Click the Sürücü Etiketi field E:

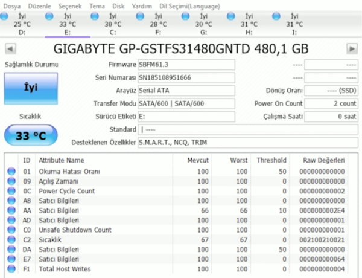(186, 117)
